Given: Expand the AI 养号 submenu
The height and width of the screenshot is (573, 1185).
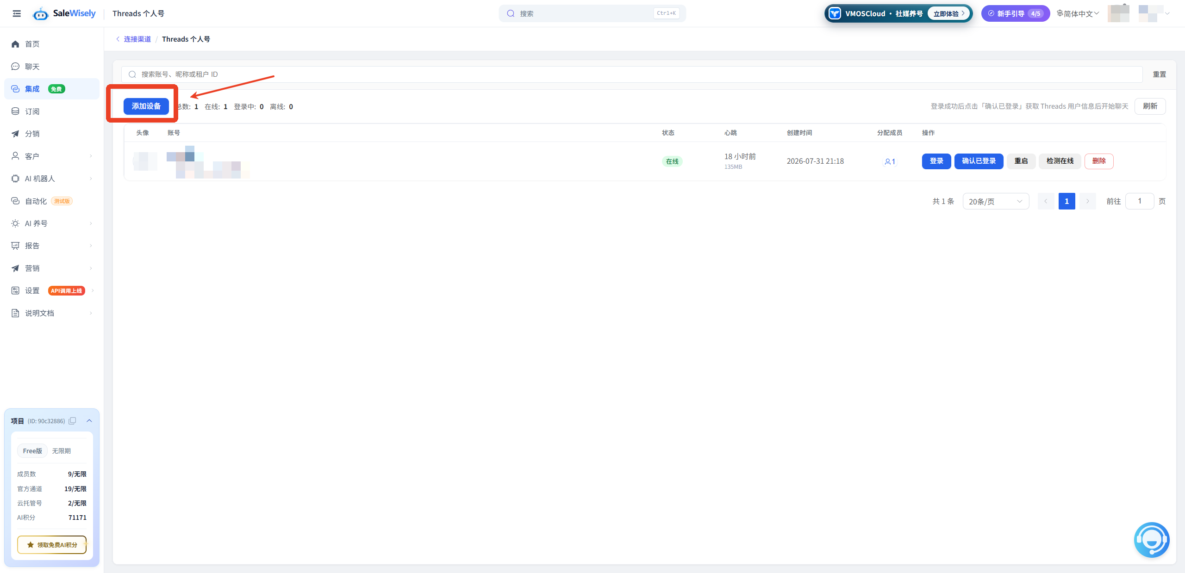Looking at the screenshot, I should pos(52,223).
